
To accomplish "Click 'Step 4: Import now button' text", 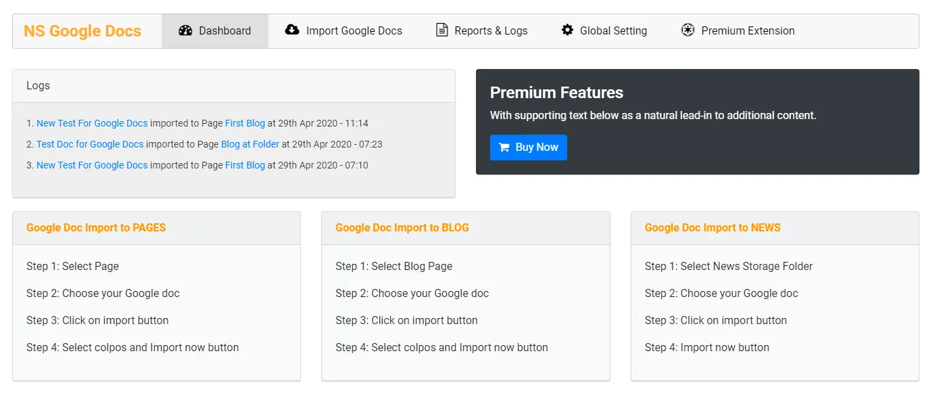I will [x=707, y=347].
